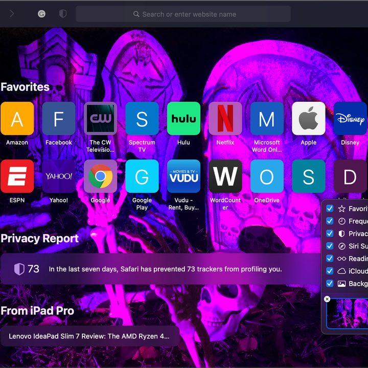
Task: Open the Amazon favorite tile
Action: pyautogui.click(x=17, y=119)
